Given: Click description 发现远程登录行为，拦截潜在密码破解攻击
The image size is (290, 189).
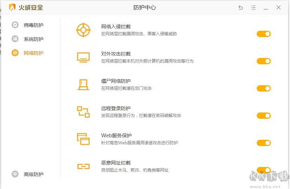Looking at the screenshot, I should pos(141,116).
